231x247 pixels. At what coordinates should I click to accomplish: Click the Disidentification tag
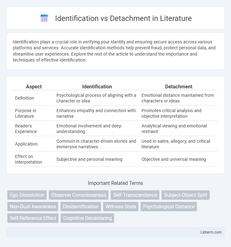coord(81,206)
